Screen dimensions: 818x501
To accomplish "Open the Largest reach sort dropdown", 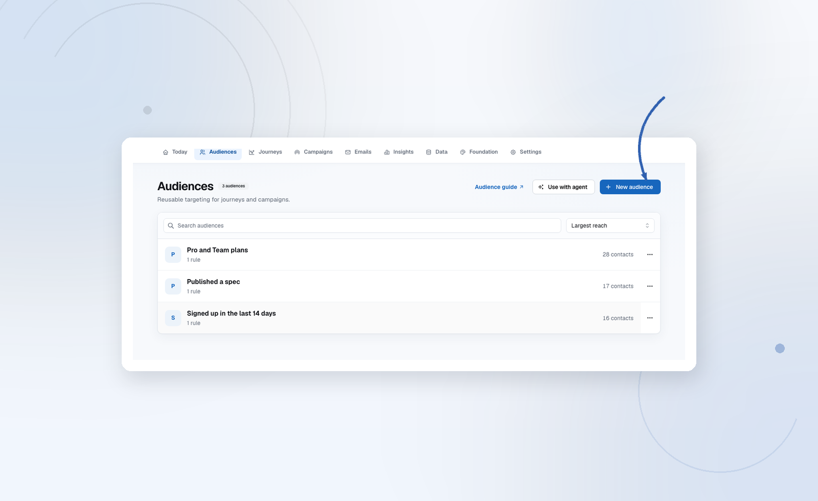I will (610, 225).
